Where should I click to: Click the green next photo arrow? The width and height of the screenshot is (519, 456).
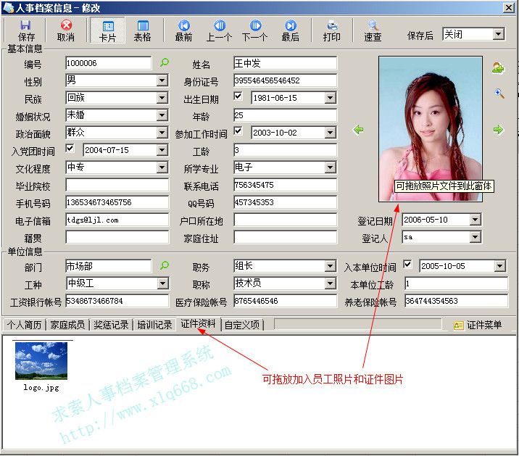point(498,130)
